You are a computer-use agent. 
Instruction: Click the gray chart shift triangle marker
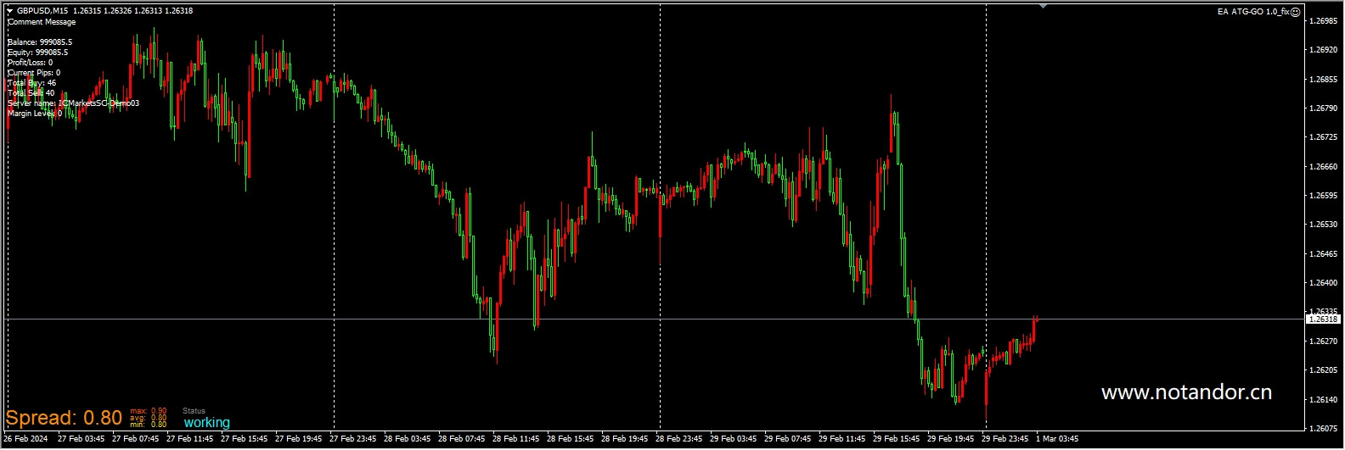[1043, 6]
